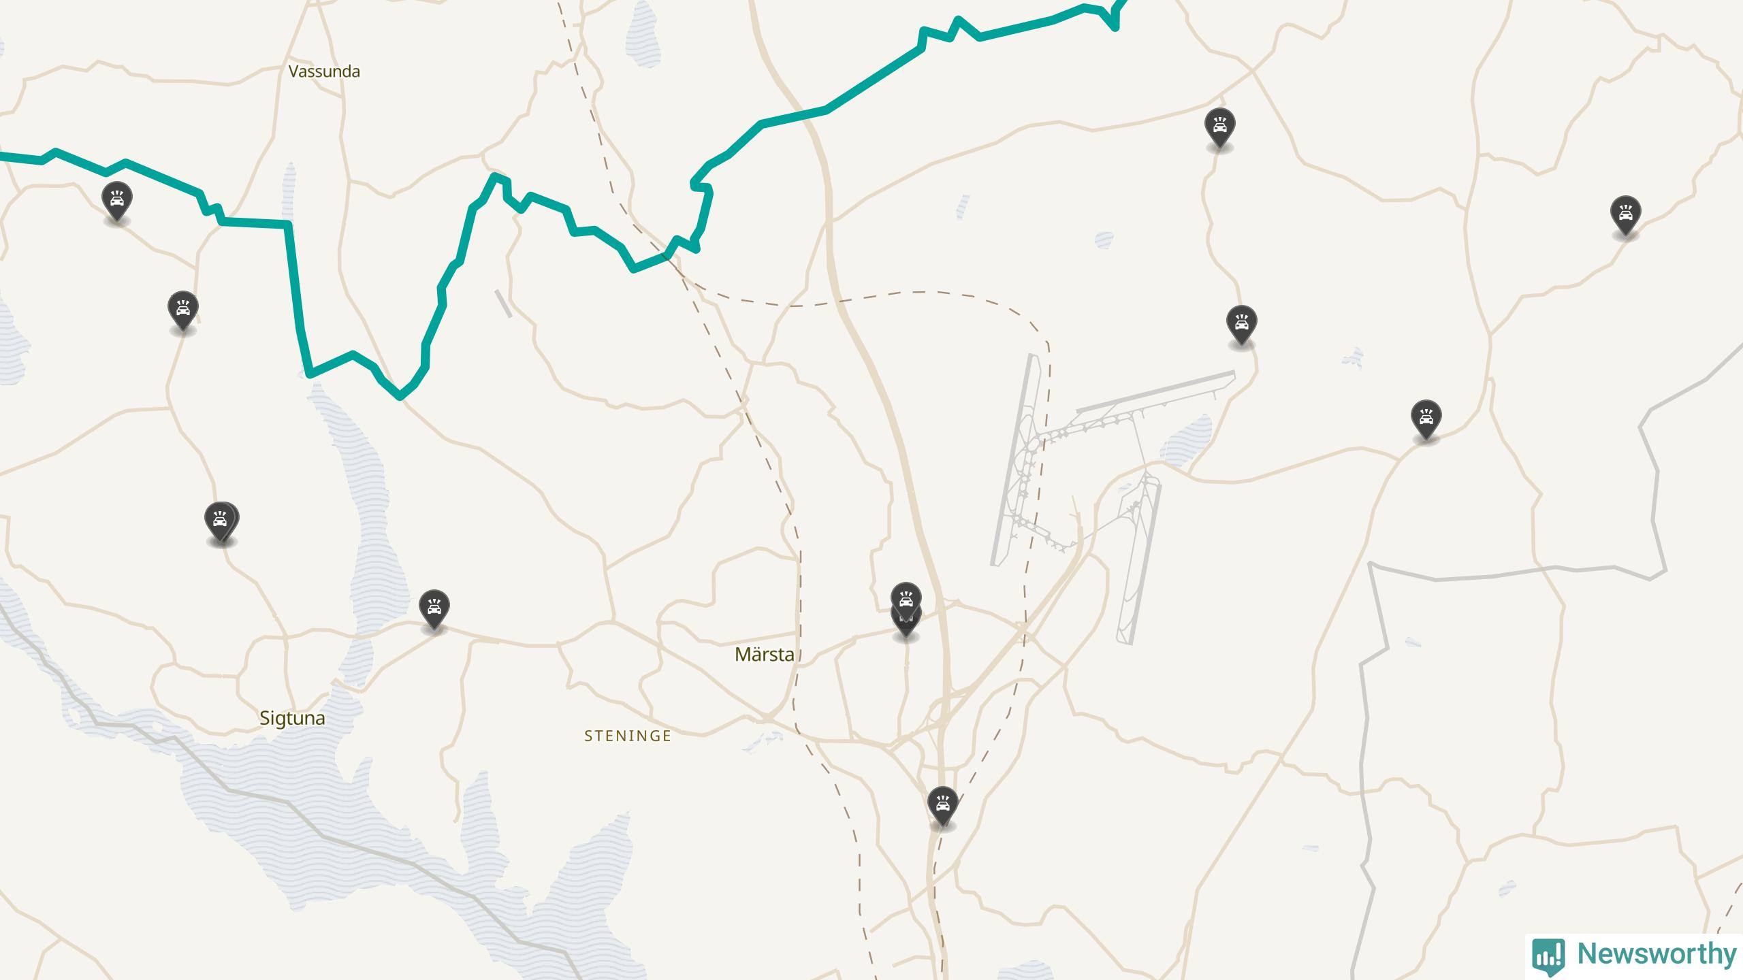This screenshot has height=980, width=1743.
Task: Click the car marker nearest Vassunda
Action: 117,200
